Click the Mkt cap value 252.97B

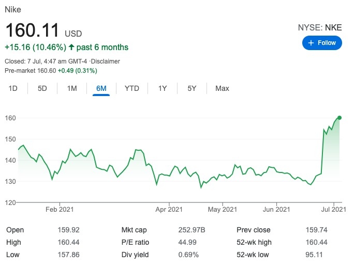tap(191, 230)
